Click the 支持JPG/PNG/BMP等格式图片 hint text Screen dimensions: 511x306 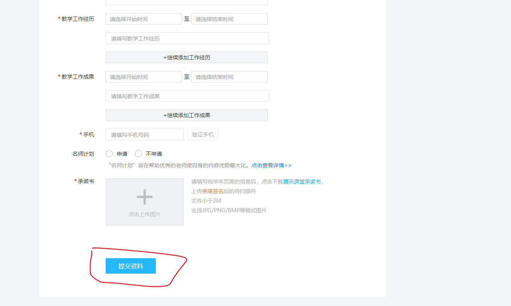(x=229, y=210)
